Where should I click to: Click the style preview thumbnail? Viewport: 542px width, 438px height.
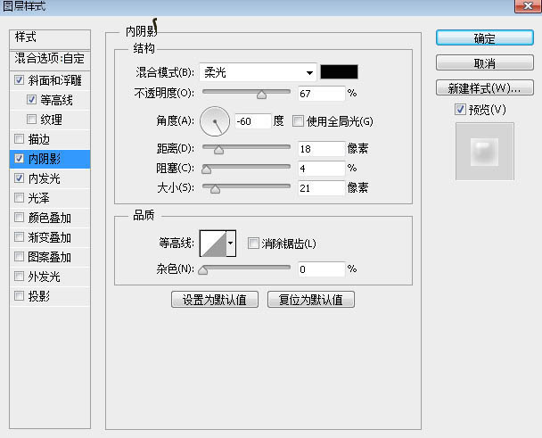coord(485,152)
